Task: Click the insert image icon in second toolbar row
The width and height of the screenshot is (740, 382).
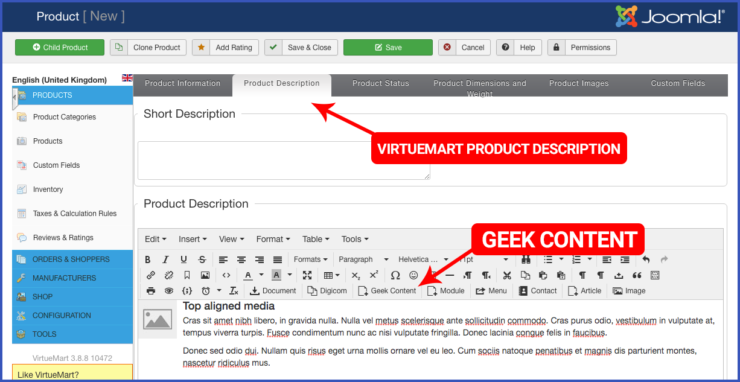Action: click(x=205, y=275)
